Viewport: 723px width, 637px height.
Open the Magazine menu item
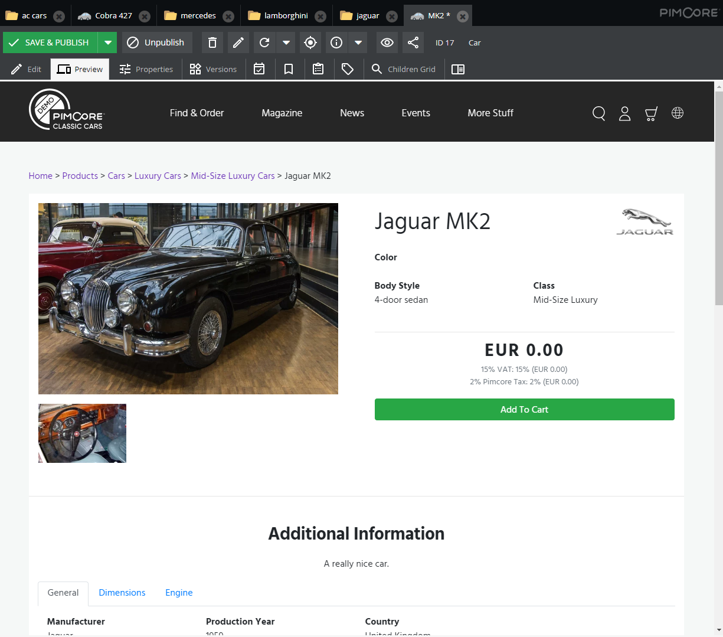point(282,113)
